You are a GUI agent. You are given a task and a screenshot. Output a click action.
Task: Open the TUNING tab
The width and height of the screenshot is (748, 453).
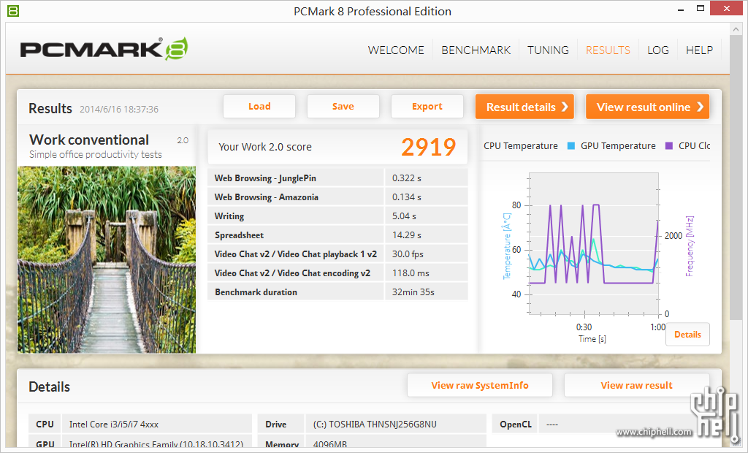pyautogui.click(x=548, y=50)
